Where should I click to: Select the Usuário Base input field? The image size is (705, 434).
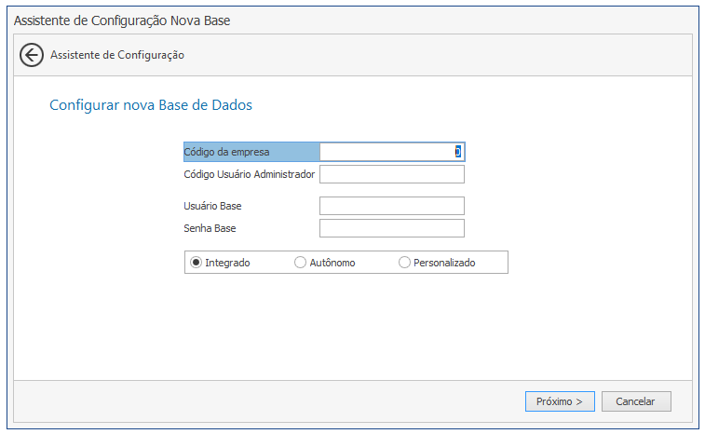(x=392, y=206)
